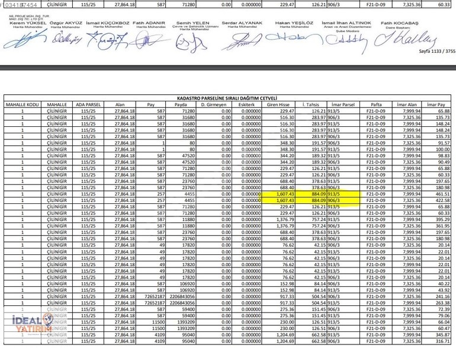
Task: Select the 'D. Girmeyen' column header
Action: pos(213,104)
